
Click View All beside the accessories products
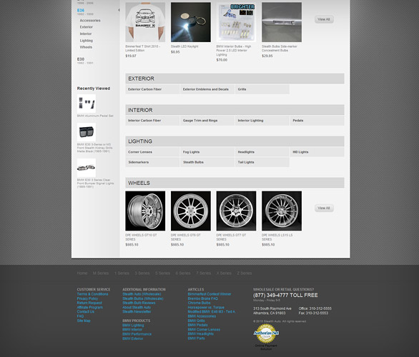coord(324,19)
